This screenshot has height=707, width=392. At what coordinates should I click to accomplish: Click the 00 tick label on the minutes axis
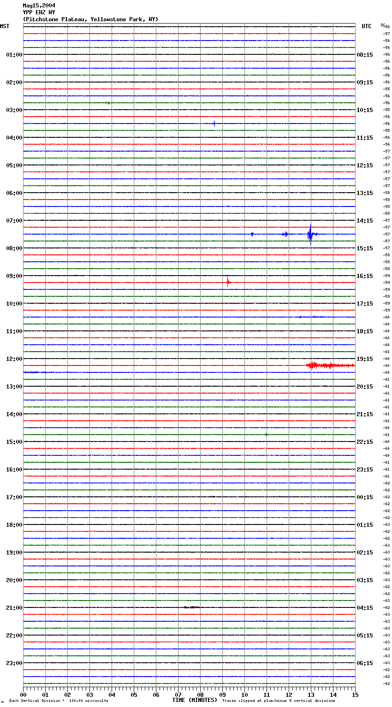point(23,695)
